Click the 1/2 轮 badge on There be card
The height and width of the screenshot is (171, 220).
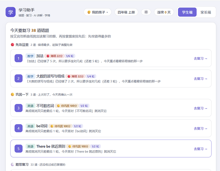pyautogui.click(x=96, y=146)
